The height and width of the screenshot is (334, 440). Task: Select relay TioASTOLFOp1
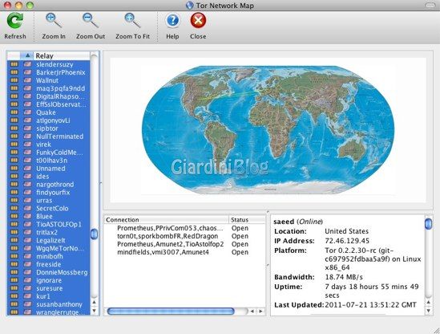59,224
